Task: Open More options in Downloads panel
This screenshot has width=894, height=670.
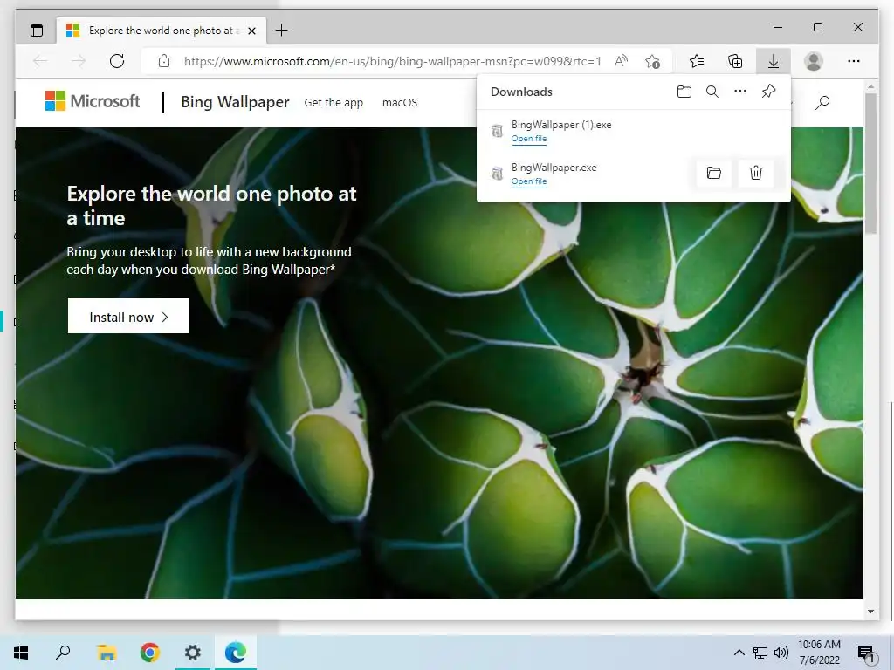Action: pos(740,91)
